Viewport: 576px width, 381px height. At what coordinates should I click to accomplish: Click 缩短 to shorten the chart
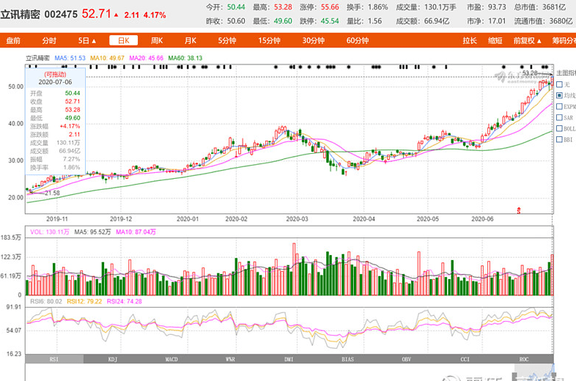495,40
